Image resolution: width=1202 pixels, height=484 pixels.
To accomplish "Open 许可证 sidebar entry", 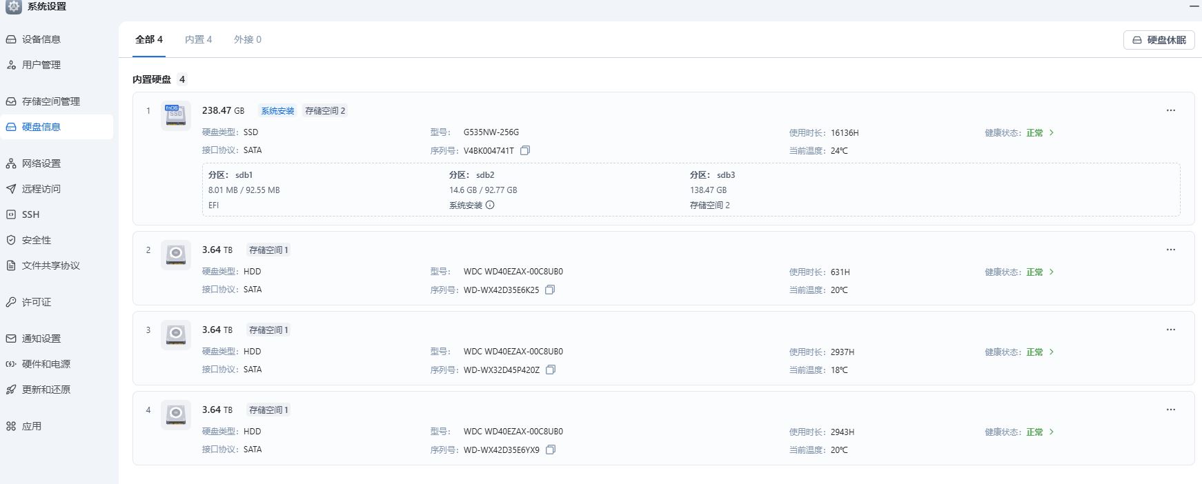I will 57,302.
